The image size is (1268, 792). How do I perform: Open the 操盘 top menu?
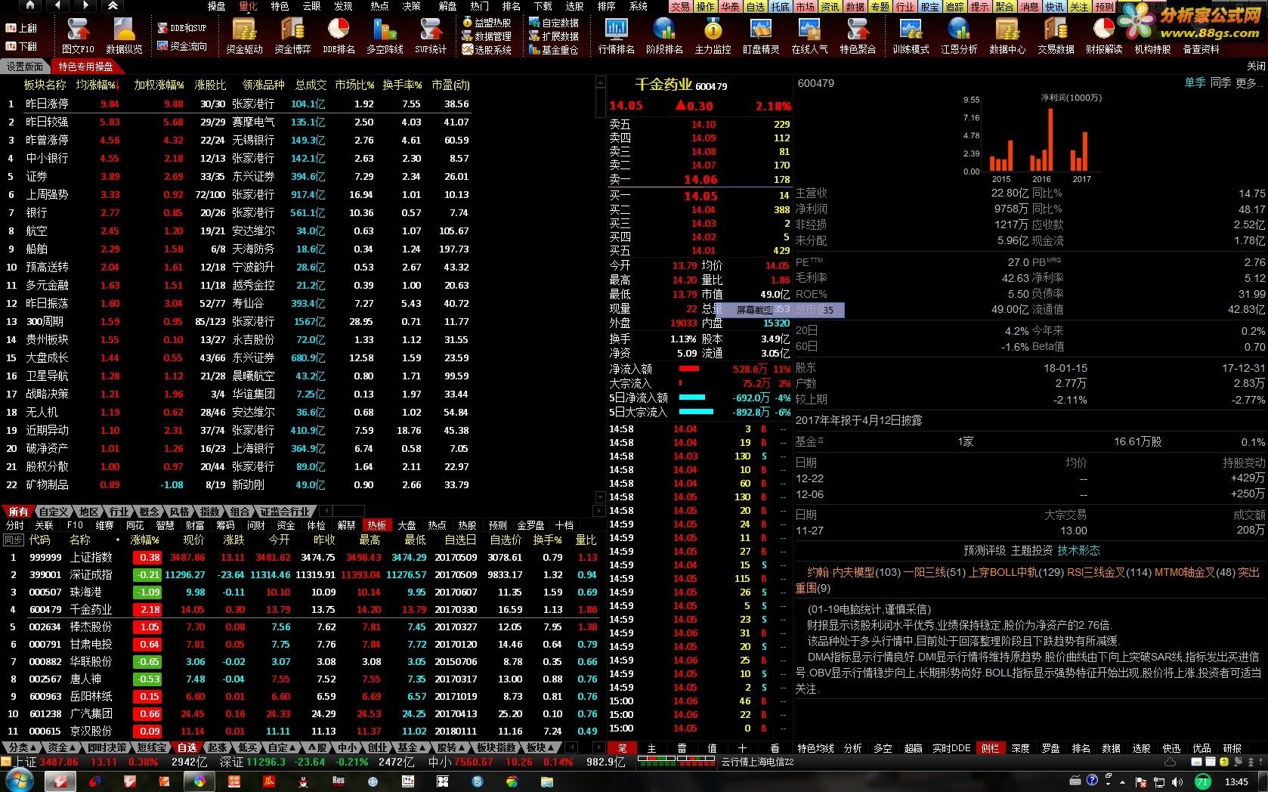(216, 6)
